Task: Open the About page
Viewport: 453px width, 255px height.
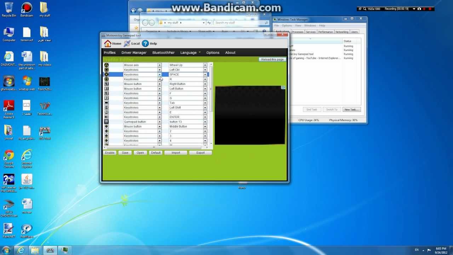Action: pos(230,52)
